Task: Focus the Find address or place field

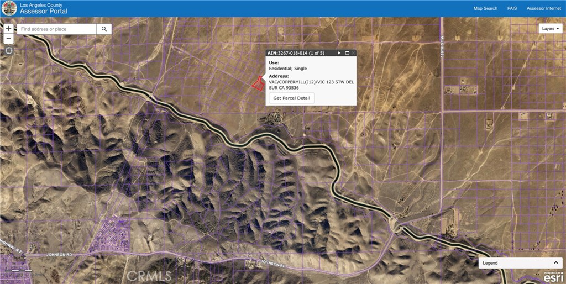Action: [x=57, y=29]
